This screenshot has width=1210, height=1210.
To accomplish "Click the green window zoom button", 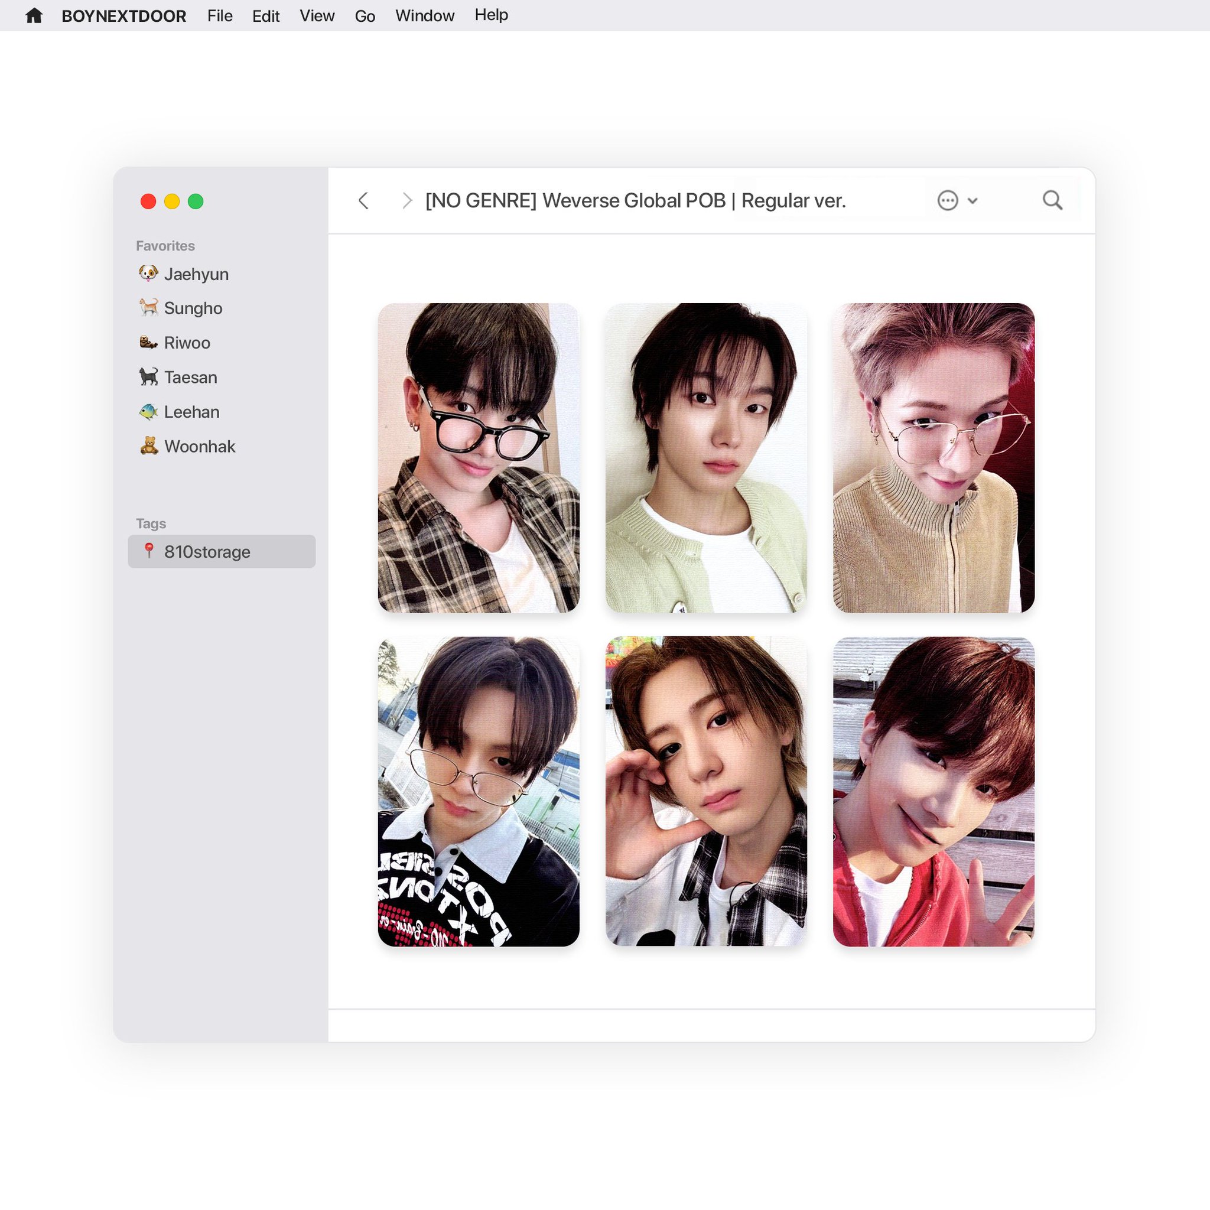I will 196,201.
